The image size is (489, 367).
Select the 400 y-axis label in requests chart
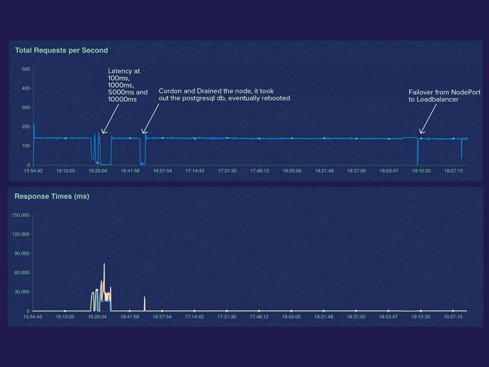(26, 88)
